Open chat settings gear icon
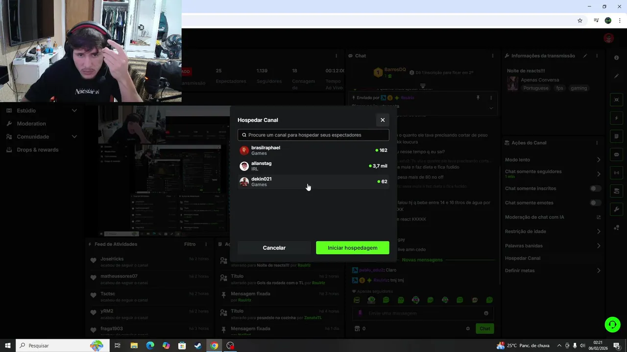 (x=468, y=329)
